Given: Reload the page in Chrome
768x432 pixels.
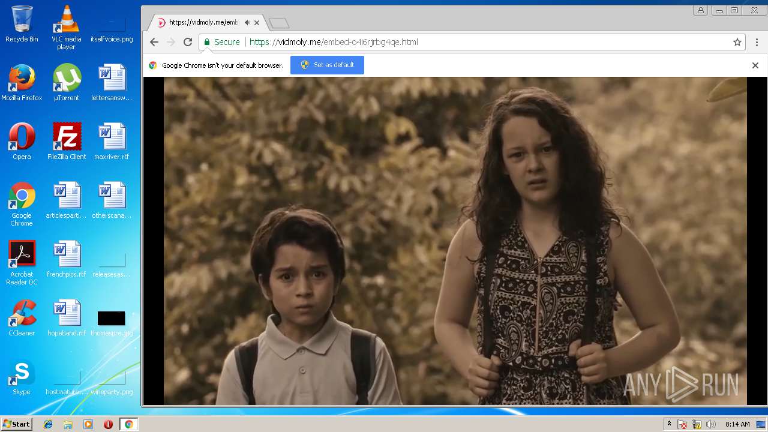Looking at the screenshot, I should 188,42.
